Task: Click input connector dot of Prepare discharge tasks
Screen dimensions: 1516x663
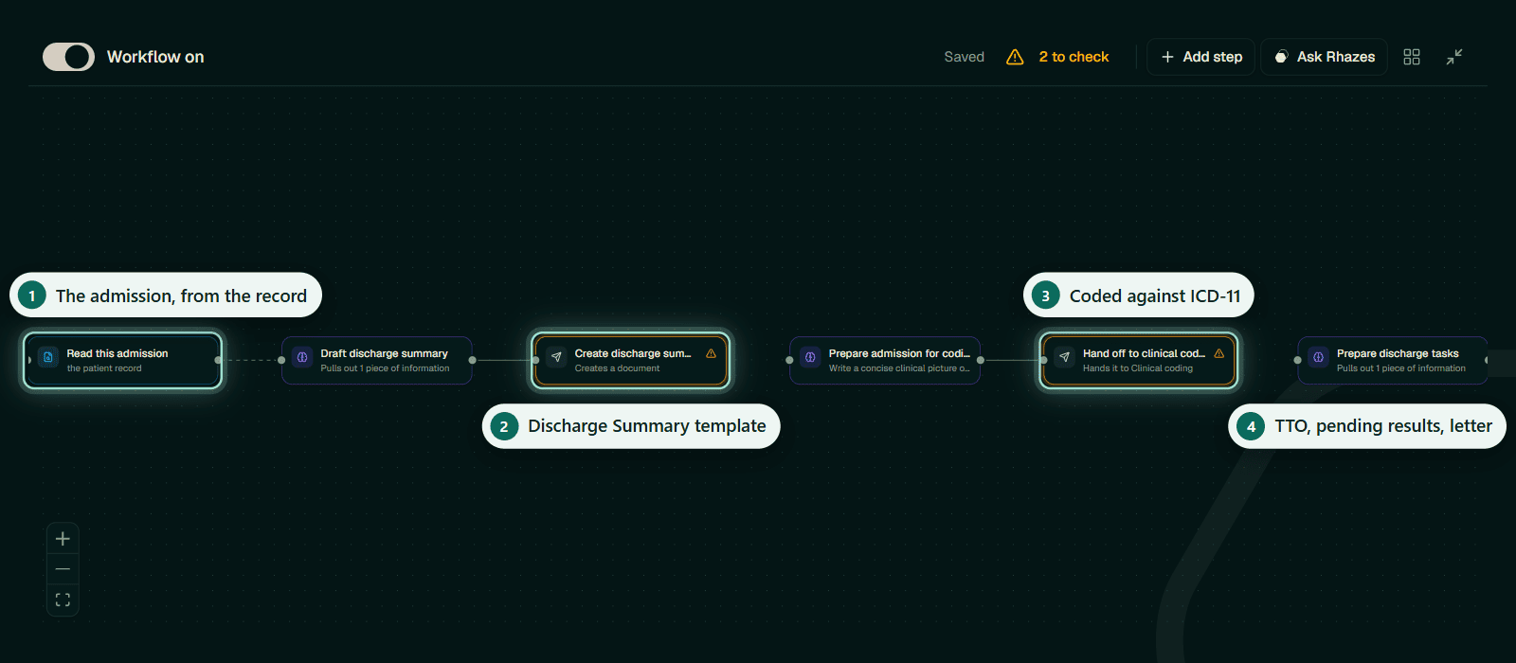Action: (1297, 360)
